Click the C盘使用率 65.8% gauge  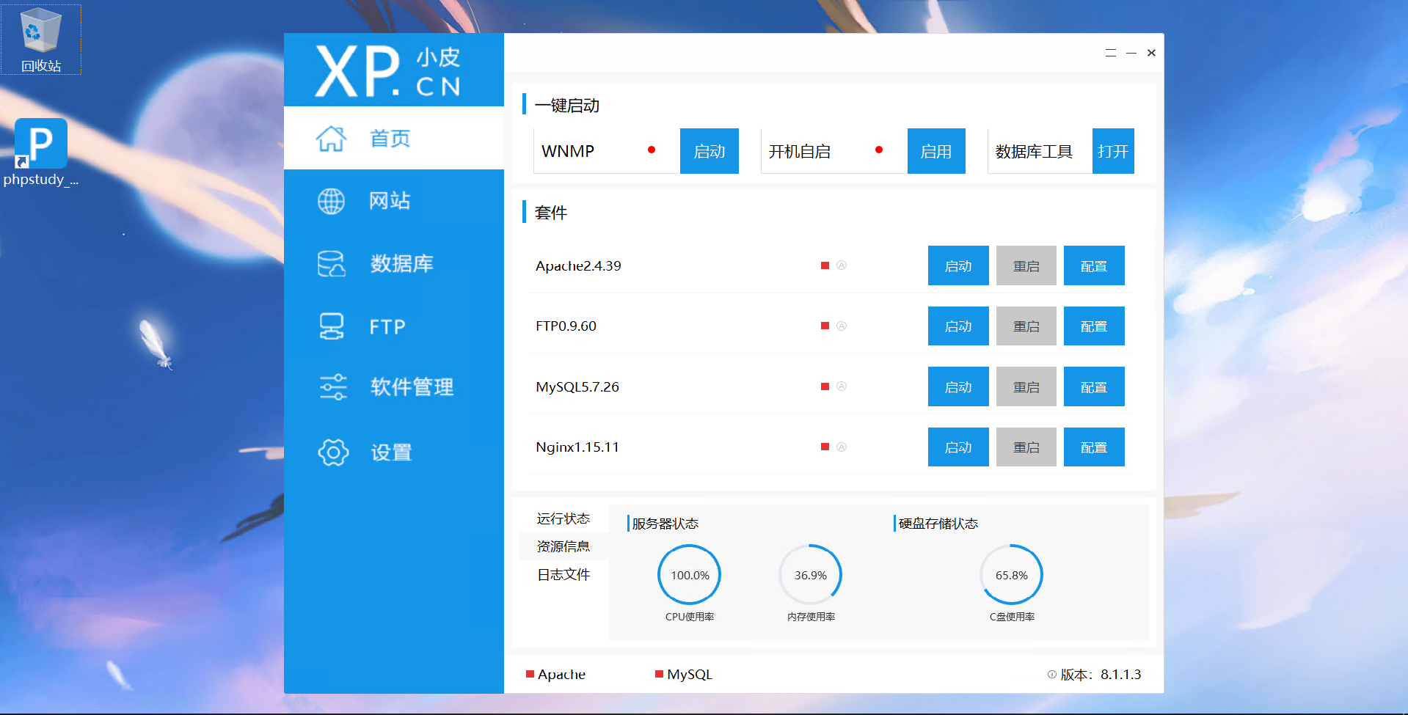point(1012,575)
